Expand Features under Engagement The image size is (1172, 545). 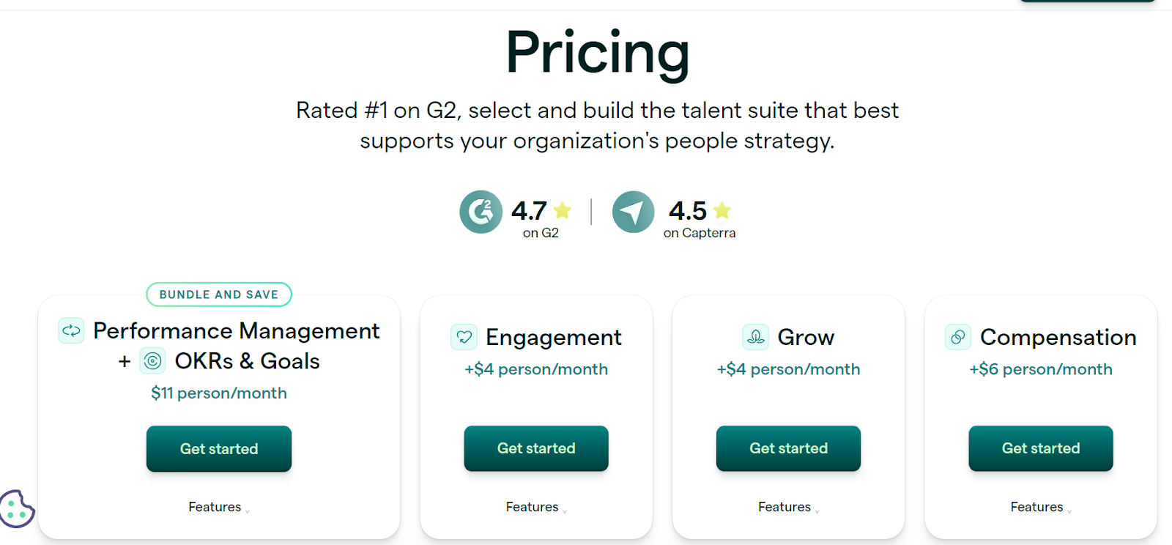pos(536,507)
